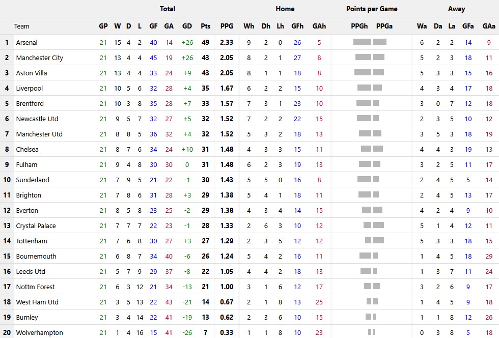Screen dimensions: 499x338
Task: Select the Away group heading
Action: click(x=456, y=9)
